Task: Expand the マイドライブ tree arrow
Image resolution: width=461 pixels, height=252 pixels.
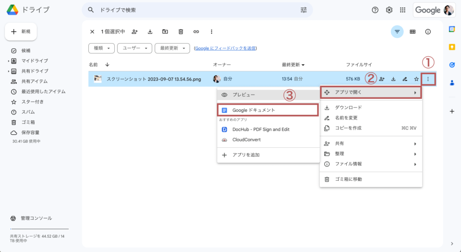Action: pyautogui.click(x=8, y=61)
